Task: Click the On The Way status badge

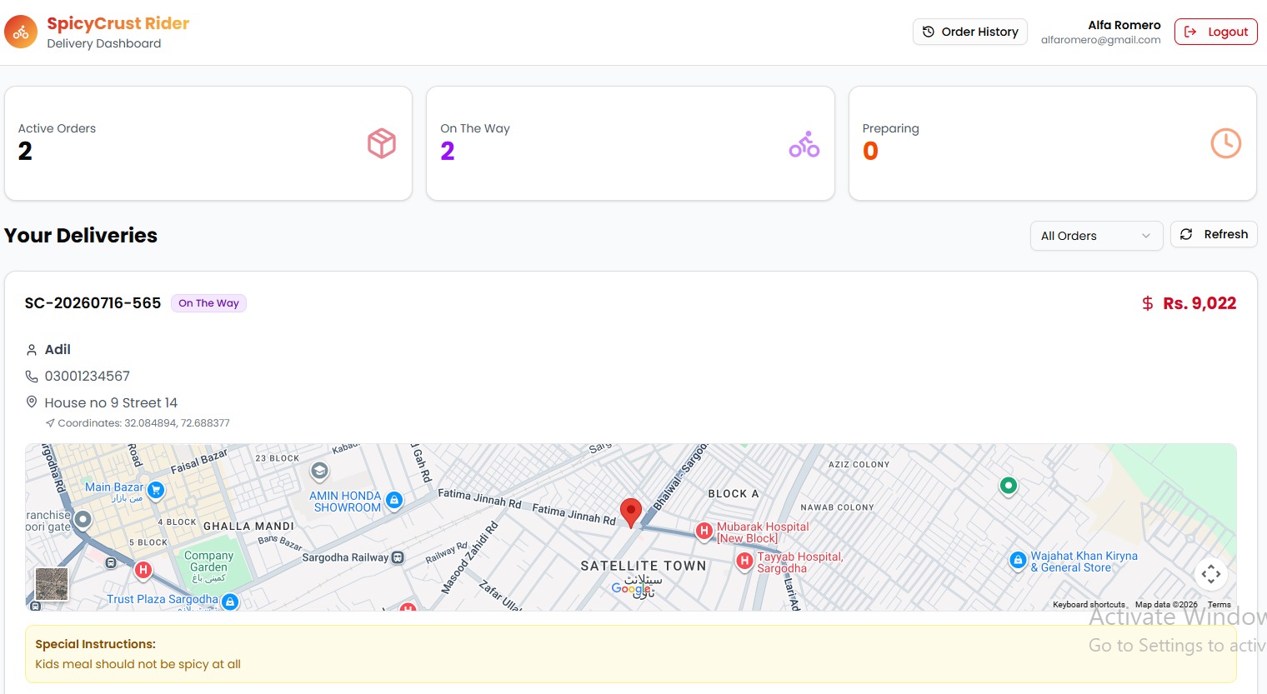Action: pyautogui.click(x=208, y=303)
